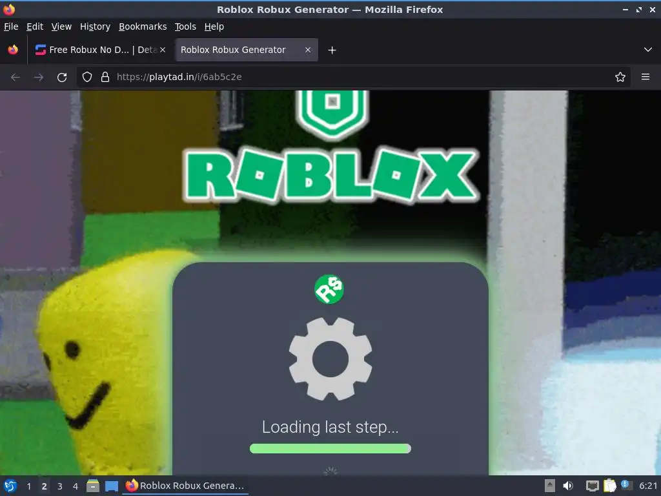The height and width of the screenshot is (496, 661).
Task: Open the tracking protection shield icon
Action: [x=87, y=77]
